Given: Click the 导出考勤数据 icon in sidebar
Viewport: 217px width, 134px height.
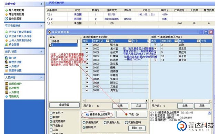Looking at the screenshot, I should coord(7,14).
